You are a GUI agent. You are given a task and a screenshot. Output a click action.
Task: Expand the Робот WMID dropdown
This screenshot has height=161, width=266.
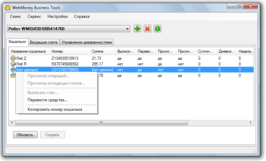(127, 29)
